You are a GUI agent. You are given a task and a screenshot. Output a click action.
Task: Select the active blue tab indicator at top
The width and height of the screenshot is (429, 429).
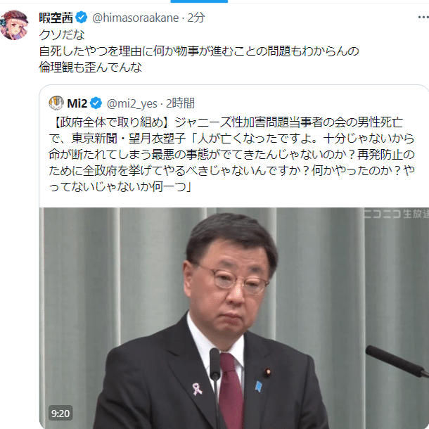point(199,1)
